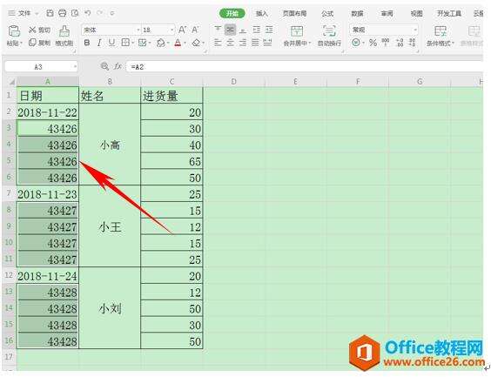The image size is (491, 377).
Task: Click the Copy (复制) button
Action: tap(39, 43)
